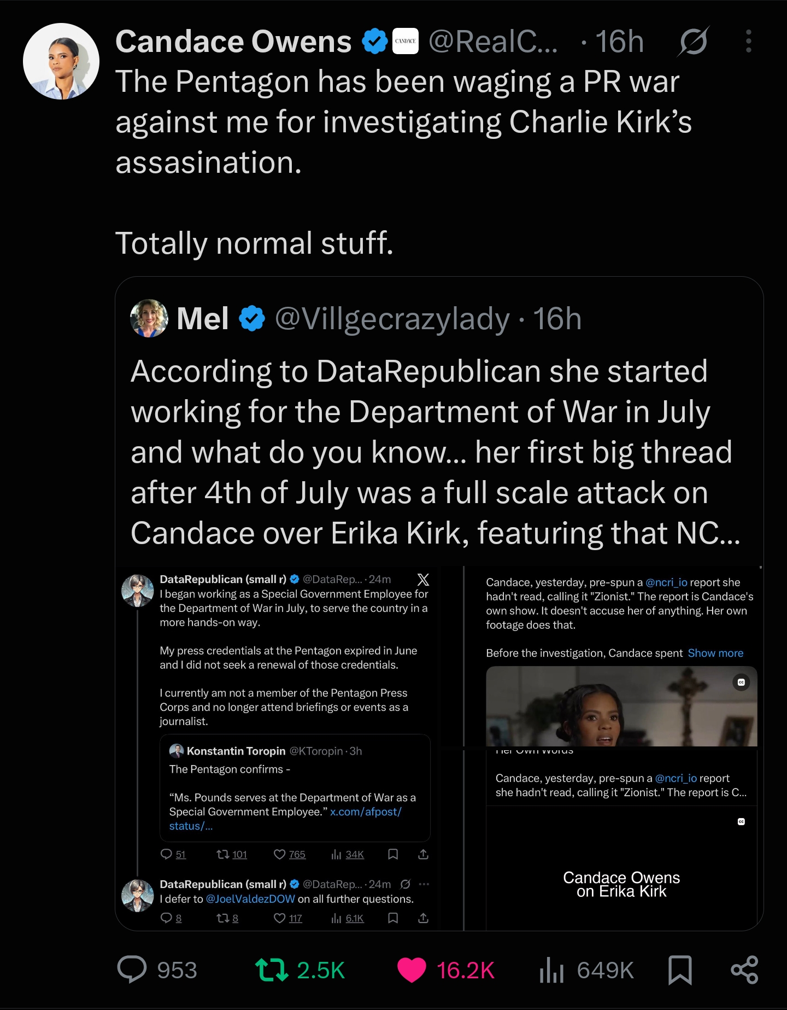Click the Grok slash icon beside 16h
787x1010 pixels.
[x=694, y=42]
